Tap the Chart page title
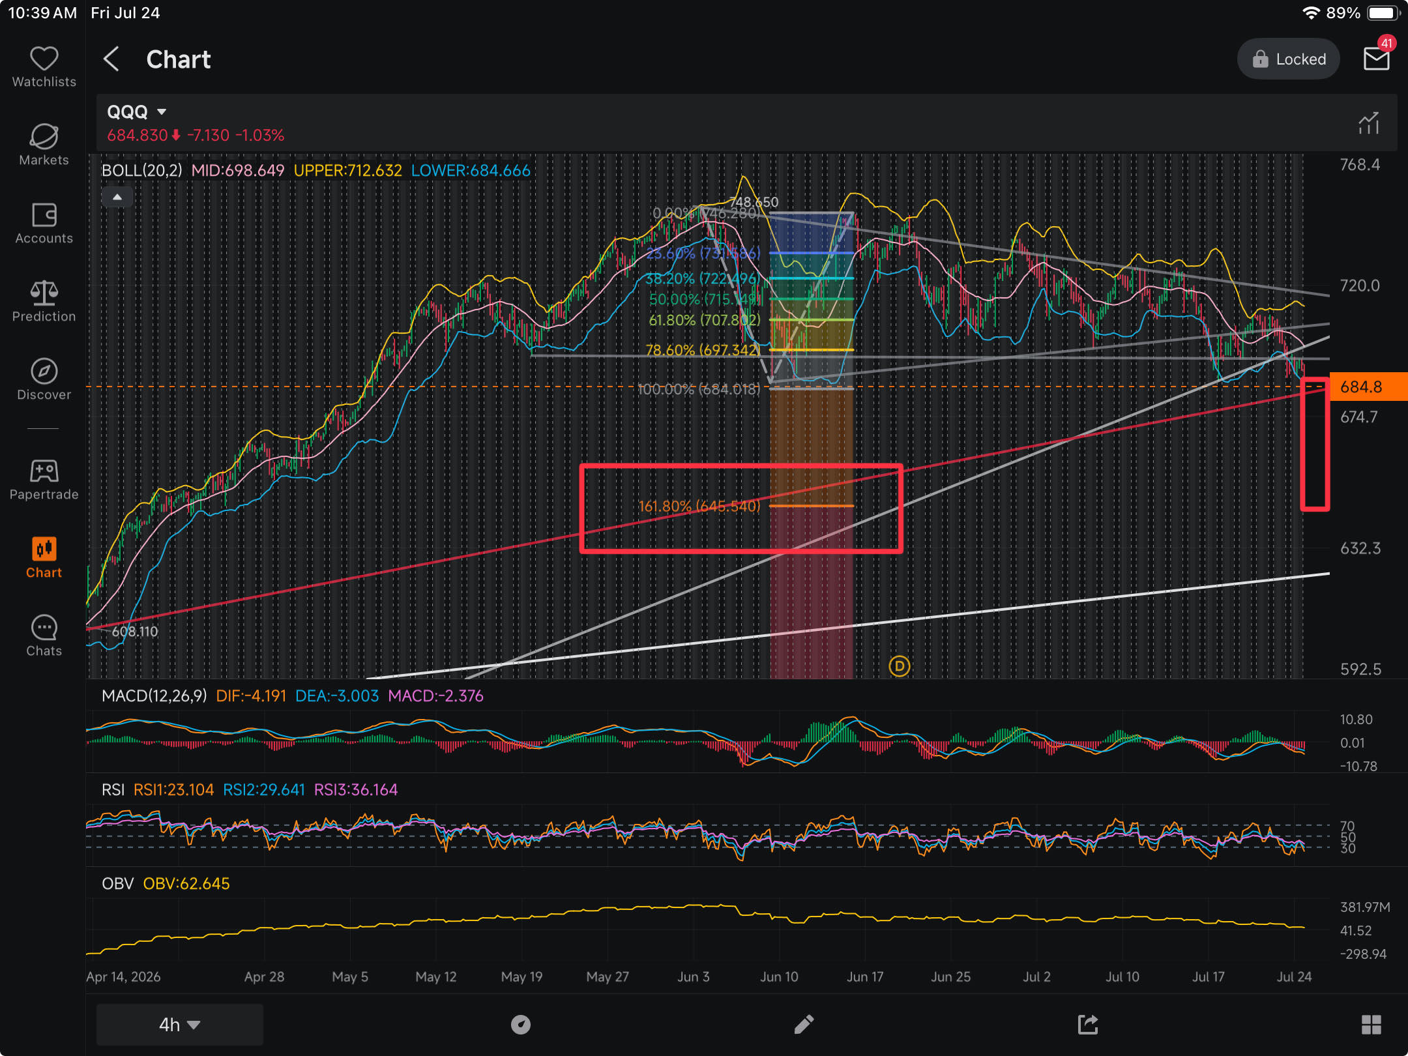This screenshot has height=1056, width=1408. 179,59
